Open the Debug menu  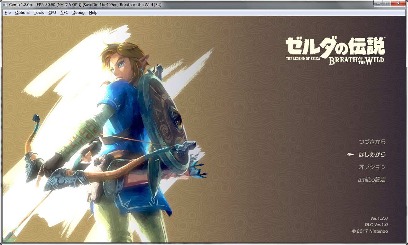pyautogui.click(x=78, y=12)
